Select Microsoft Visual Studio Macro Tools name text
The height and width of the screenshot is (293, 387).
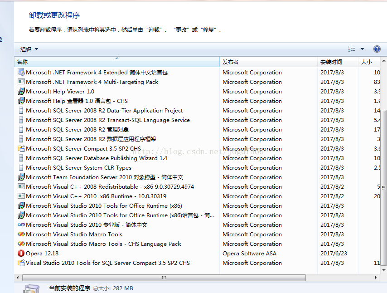pos(74,234)
